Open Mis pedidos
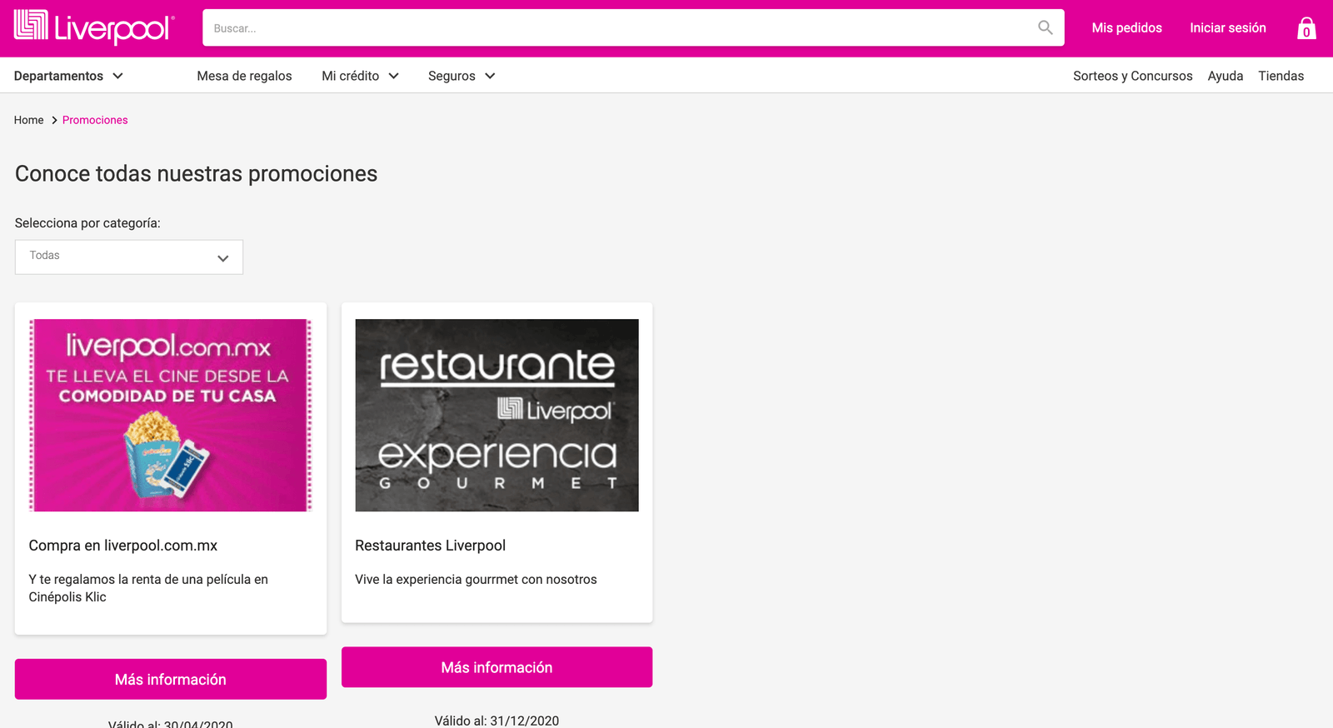The width and height of the screenshot is (1333, 728). (x=1126, y=27)
